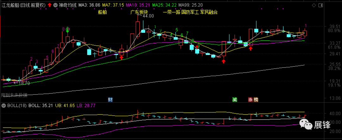Click the MA18: 35.21 value
Image resolution: width=342 pixels, height=140 pixels.
click(x=138, y=5)
